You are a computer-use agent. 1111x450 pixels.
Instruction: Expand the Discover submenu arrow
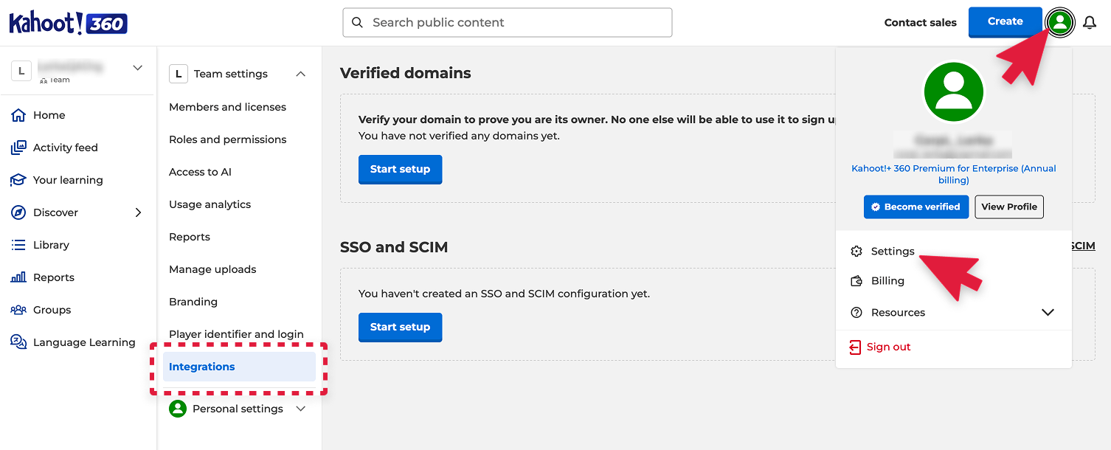click(x=138, y=212)
